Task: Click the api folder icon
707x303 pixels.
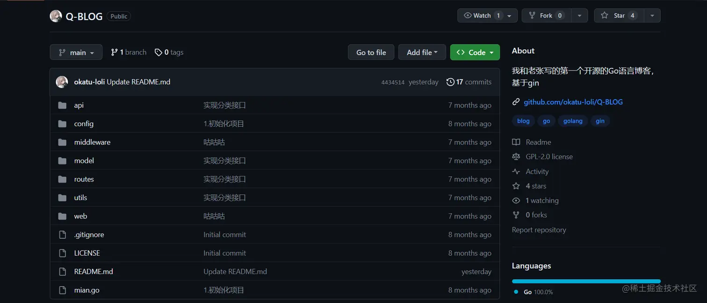Action: [x=62, y=105]
